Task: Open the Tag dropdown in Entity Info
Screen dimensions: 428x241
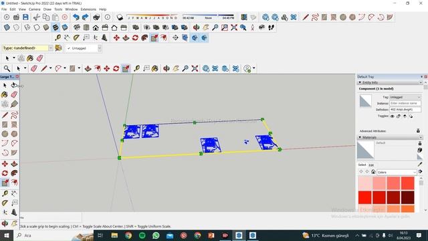Action: coord(405,97)
